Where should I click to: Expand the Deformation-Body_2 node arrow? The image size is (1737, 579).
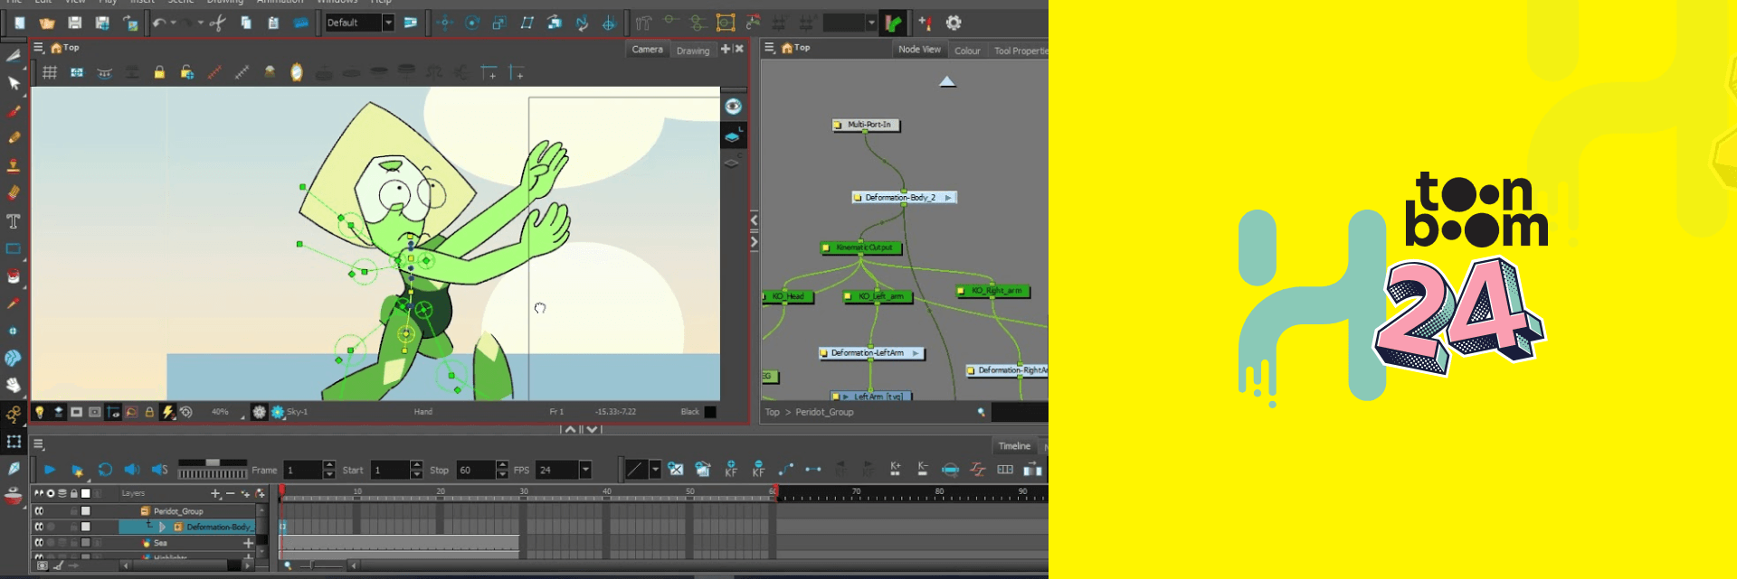tap(947, 197)
